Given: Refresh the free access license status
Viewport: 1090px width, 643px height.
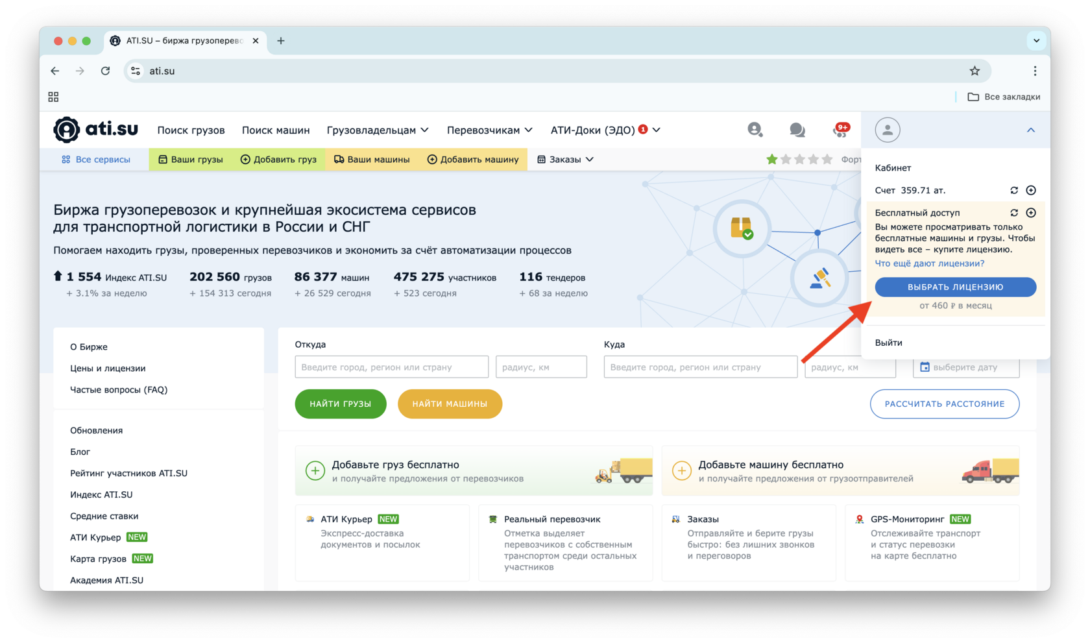Looking at the screenshot, I should [x=1014, y=213].
